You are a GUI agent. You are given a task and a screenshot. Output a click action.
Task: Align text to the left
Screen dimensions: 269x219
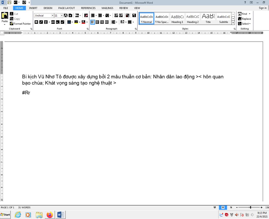click(92, 22)
